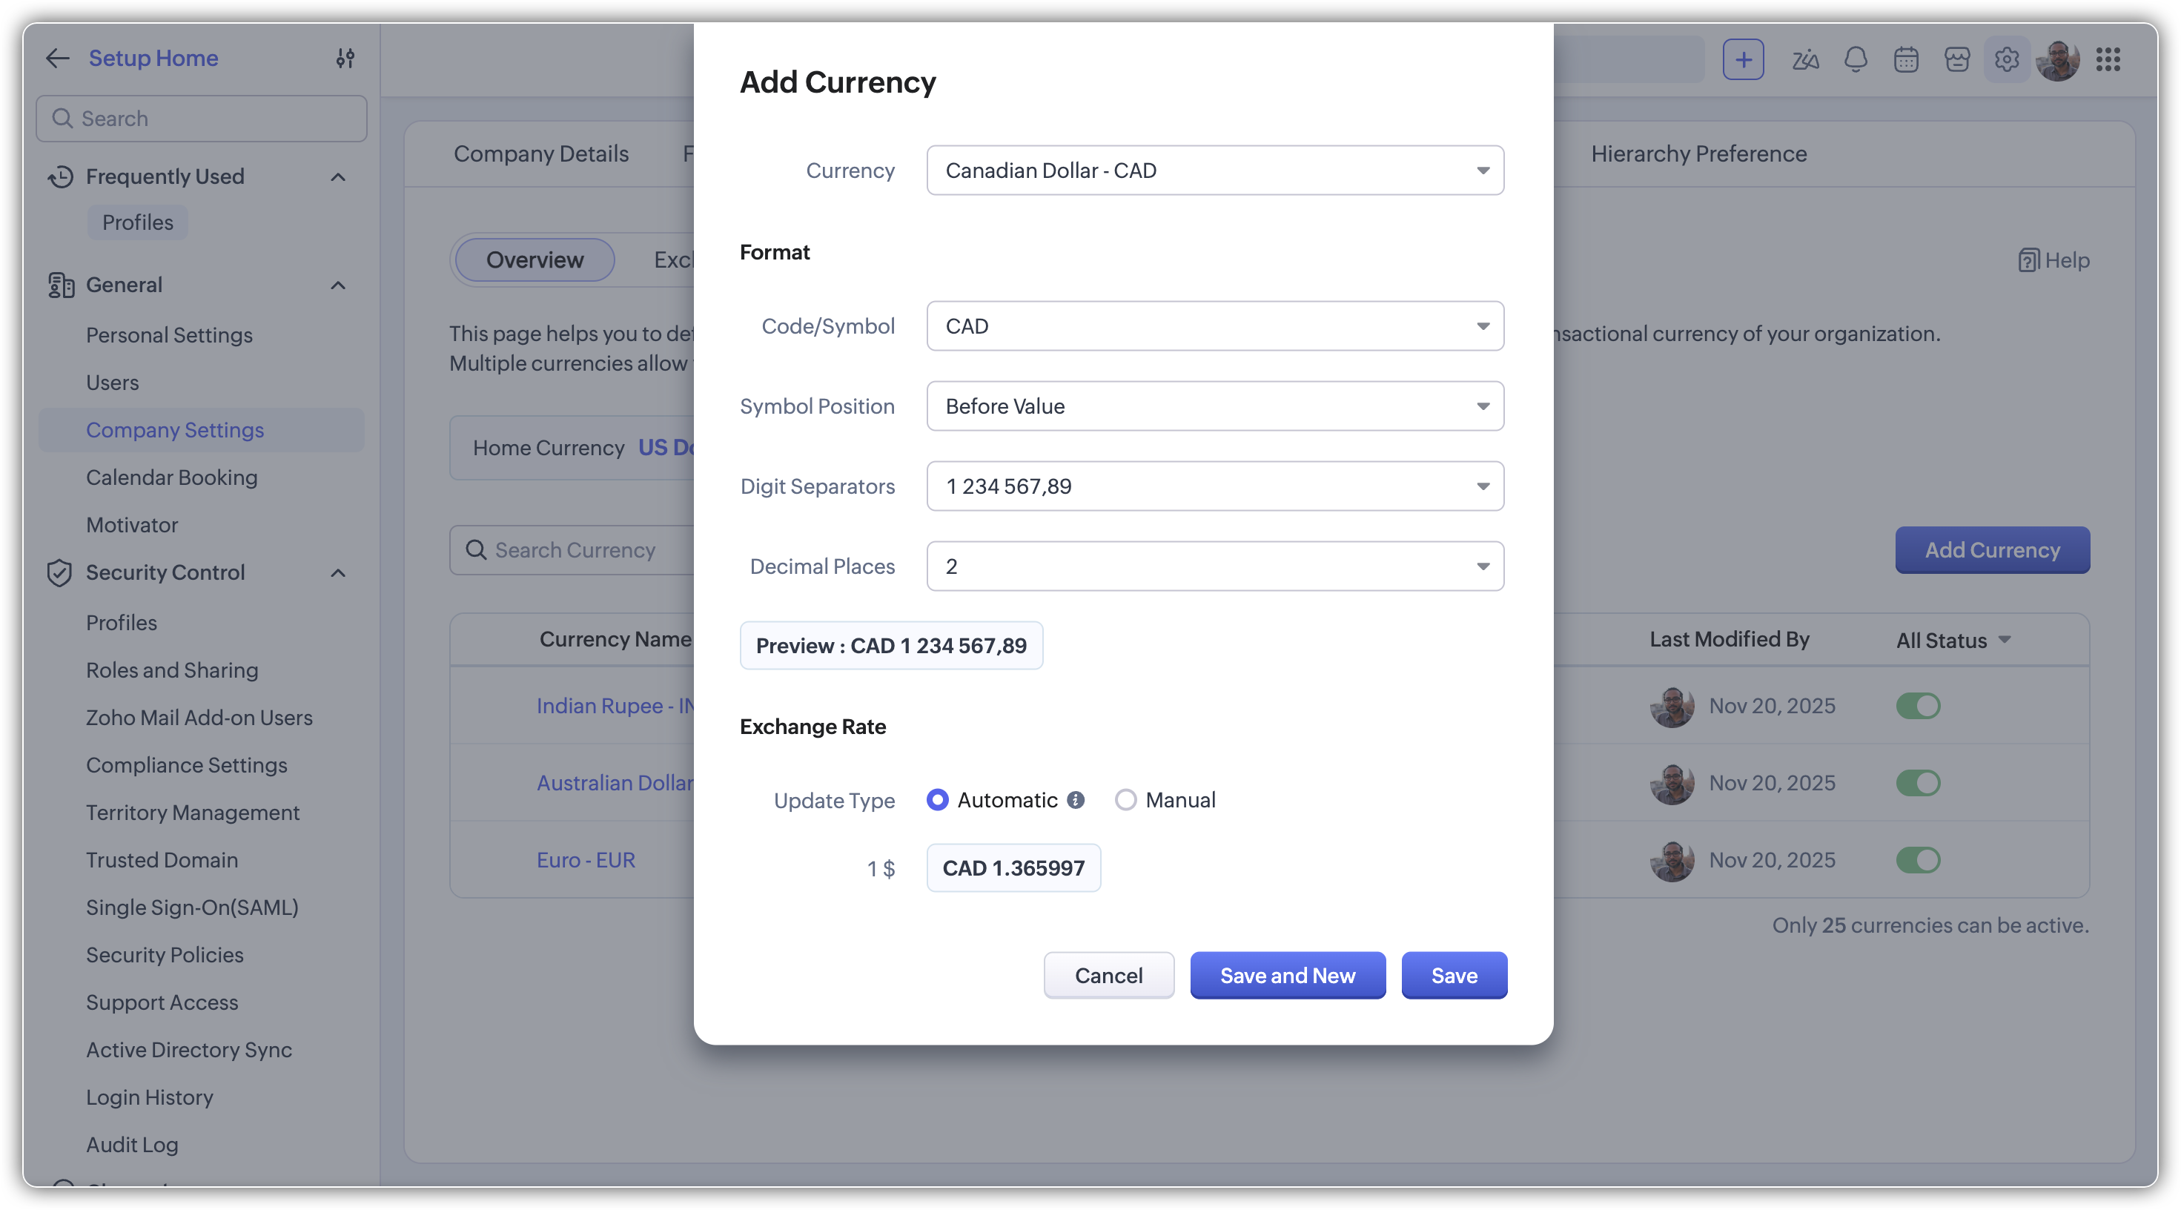The height and width of the screenshot is (1210, 2181).
Task: Click the Automatic info icon
Action: tap(1075, 799)
